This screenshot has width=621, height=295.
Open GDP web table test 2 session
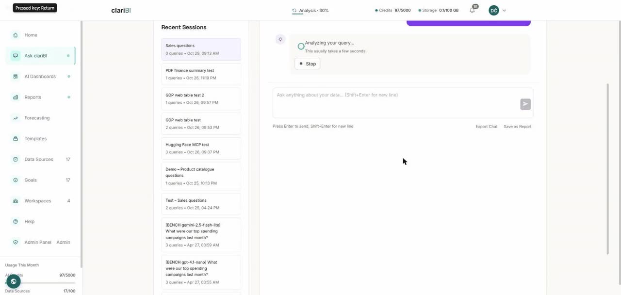point(201,98)
